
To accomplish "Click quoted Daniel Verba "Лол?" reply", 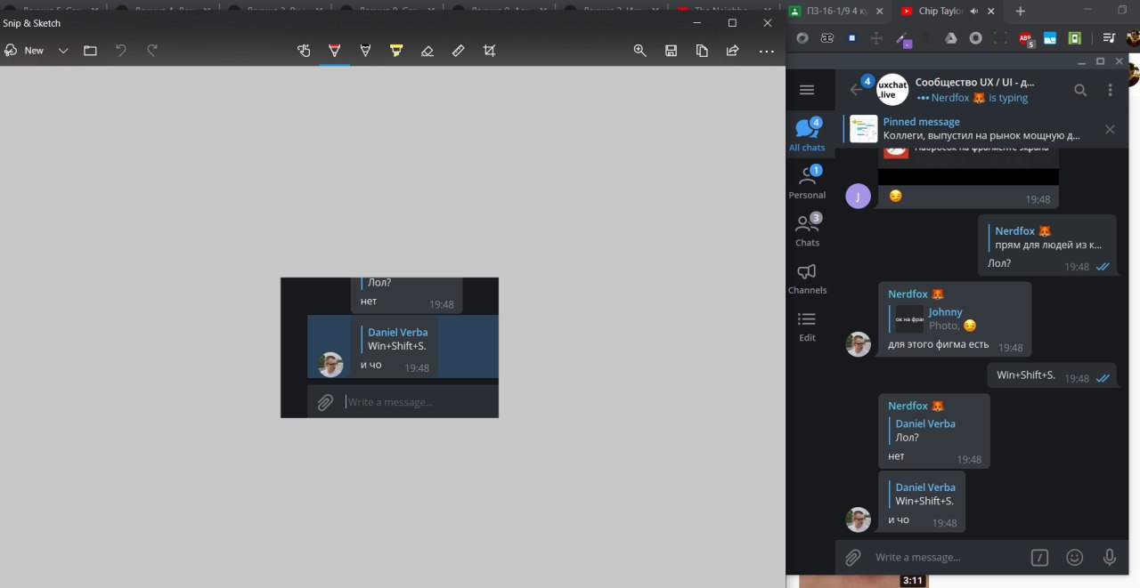I will coord(924,431).
